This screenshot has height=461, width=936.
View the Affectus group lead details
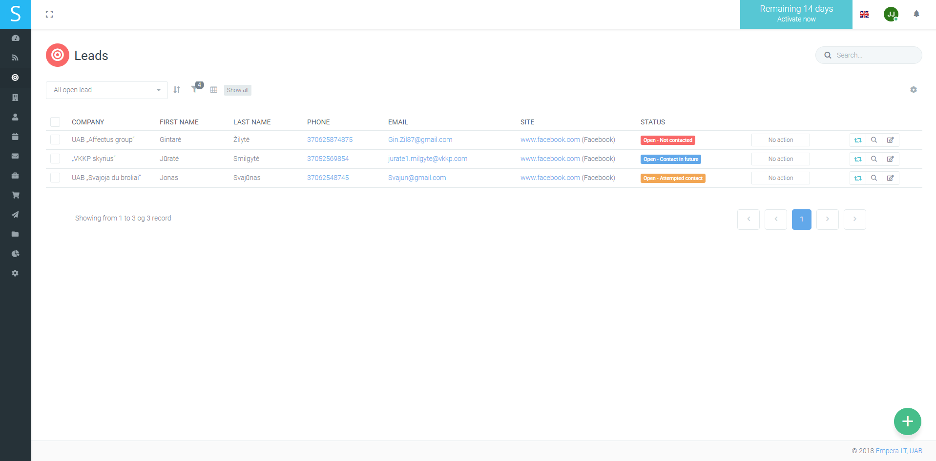pos(874,140)
